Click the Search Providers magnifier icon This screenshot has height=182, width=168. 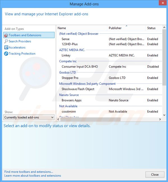click(6, 41)
